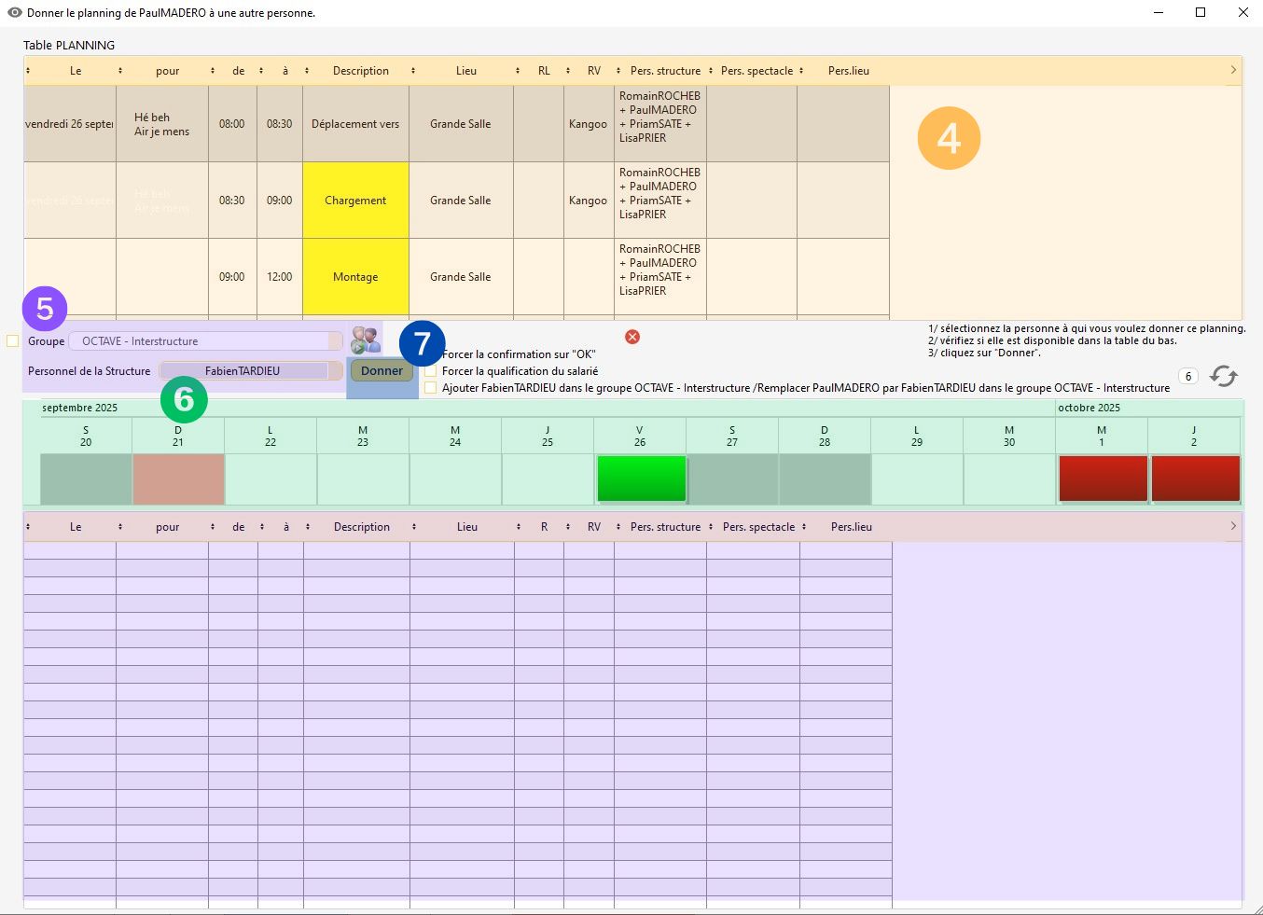Click the small '6' counter button
This screenshot has width=1263, height=915.
[1187, 377]
